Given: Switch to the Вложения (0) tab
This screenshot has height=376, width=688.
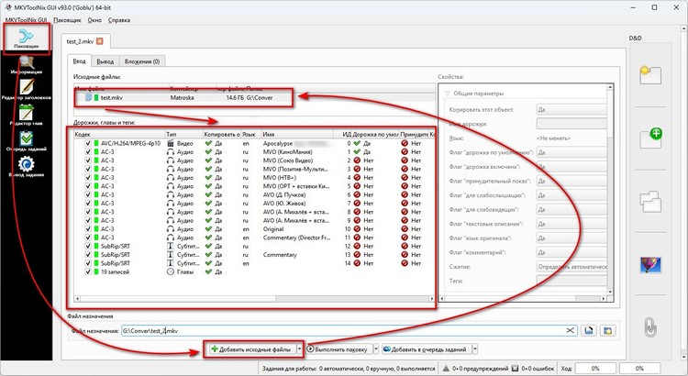Looking at the screenshot, I should [x=141, y=61].
